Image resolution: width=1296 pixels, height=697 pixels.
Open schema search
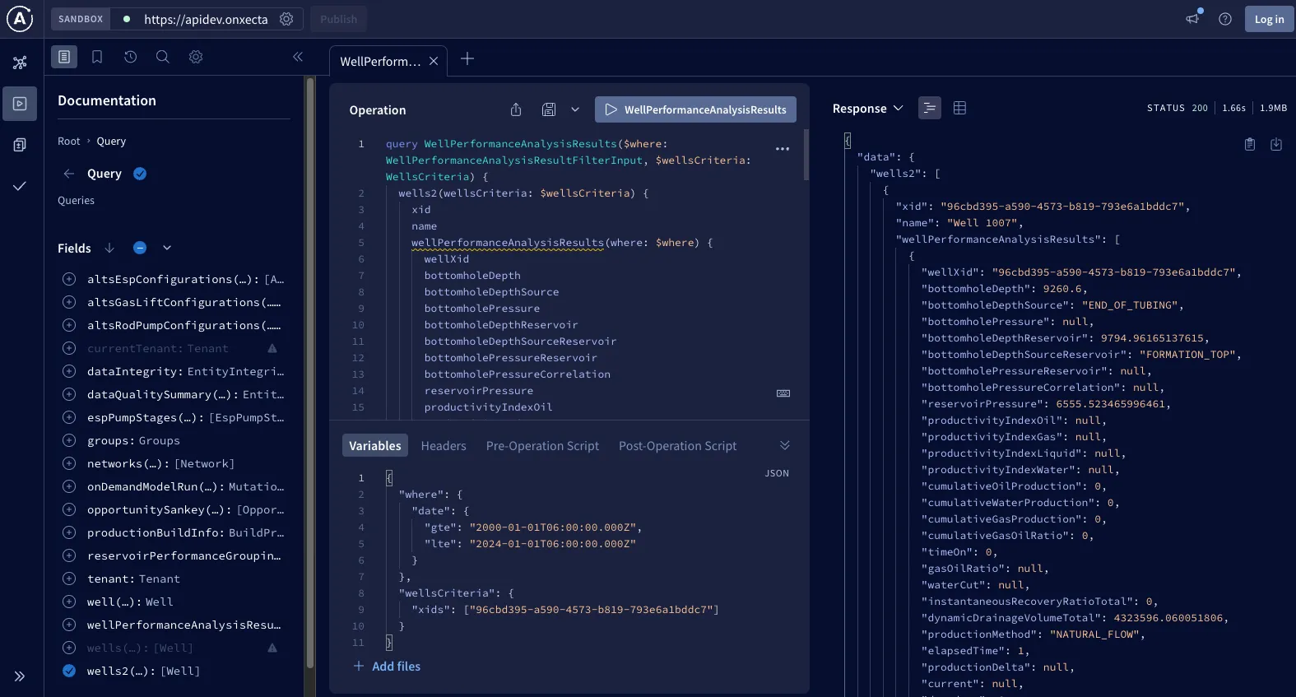point(163,57)
